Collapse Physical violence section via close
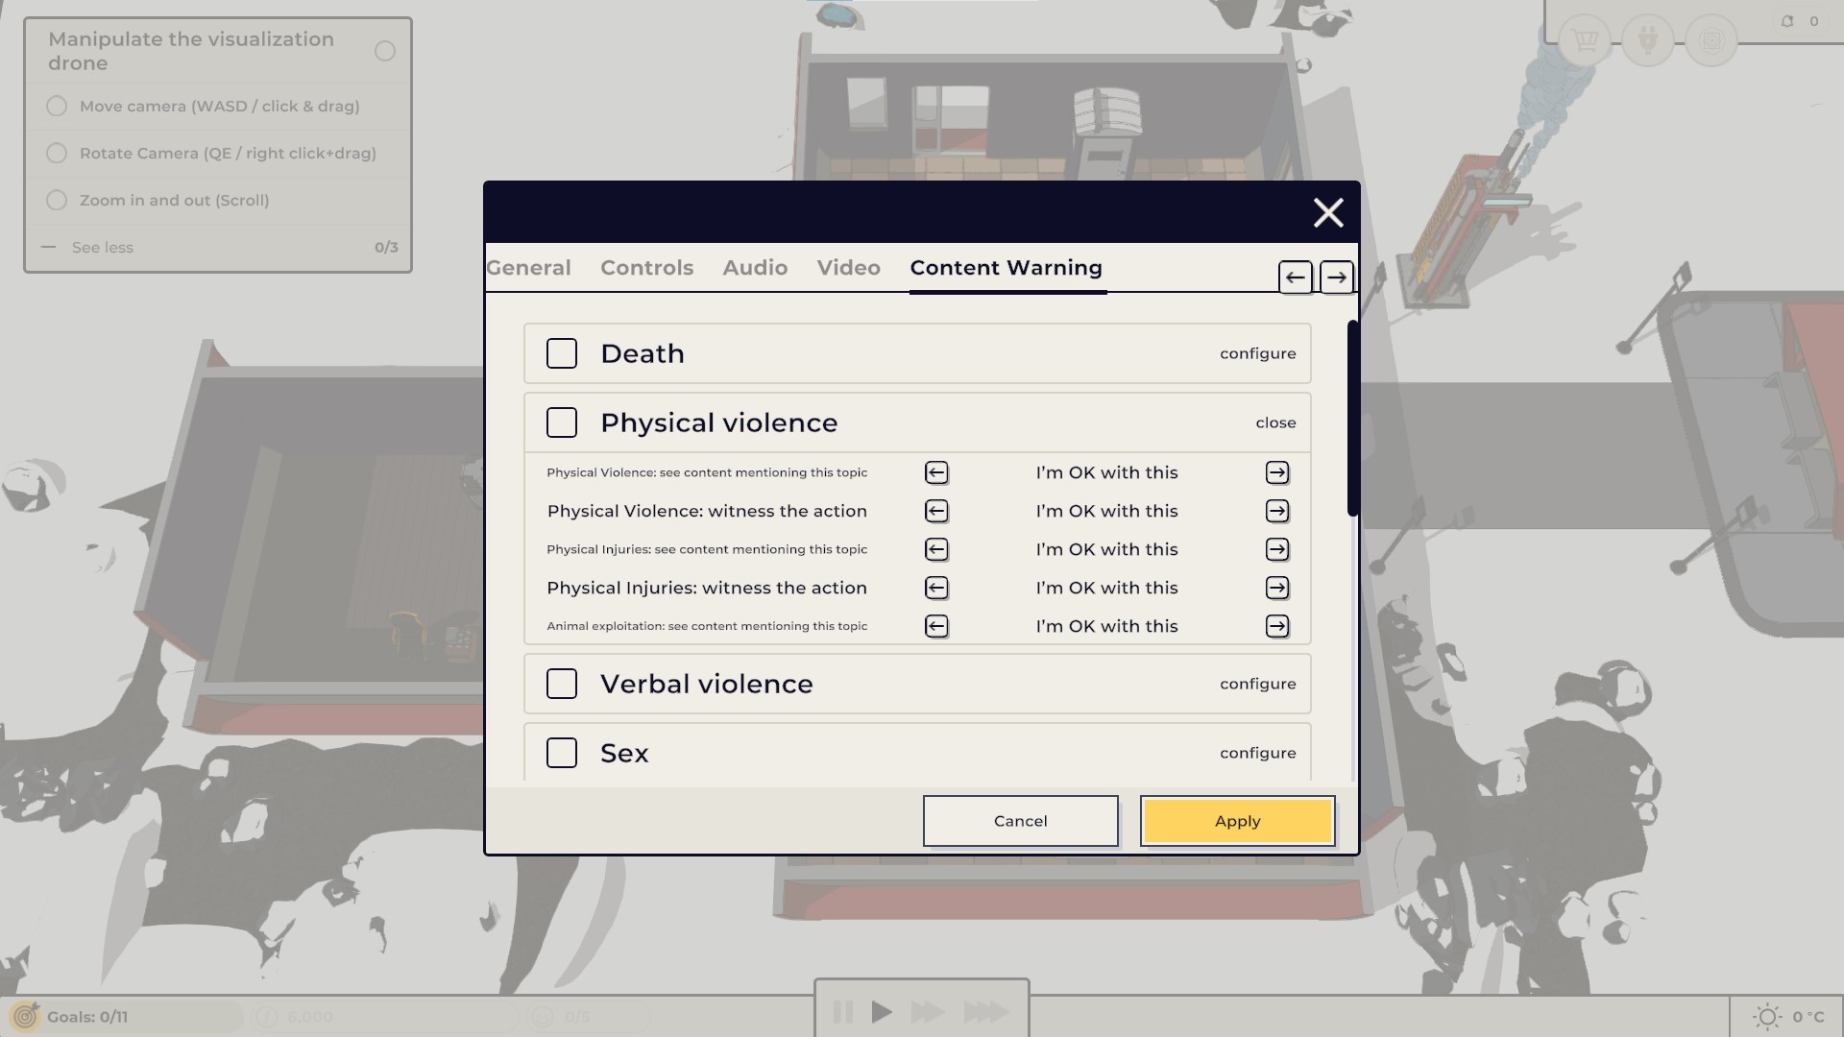Image resolution: width=1844 pixels, height=1037 pixels. (1275, 422)
